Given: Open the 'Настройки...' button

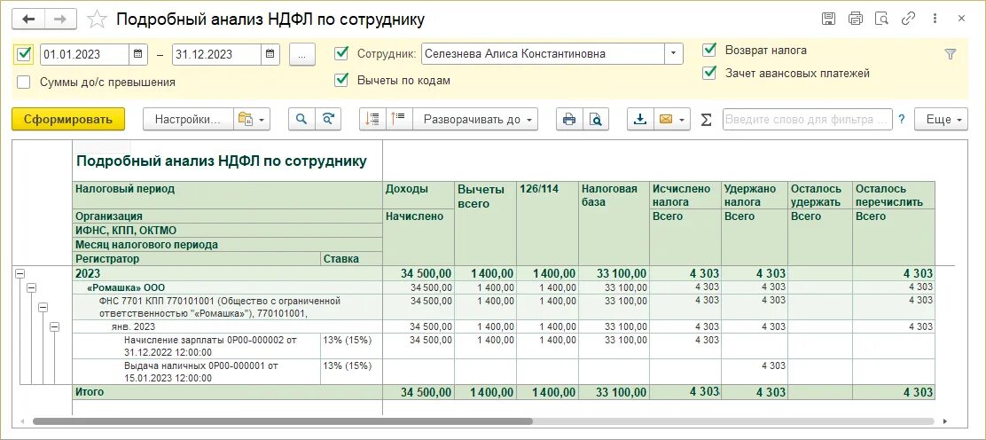Looking at the screenshot, I should pos(188,119).
